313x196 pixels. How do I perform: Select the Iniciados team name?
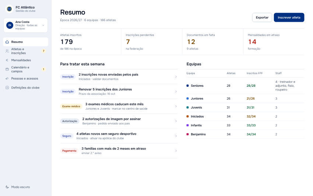point(197,116)
